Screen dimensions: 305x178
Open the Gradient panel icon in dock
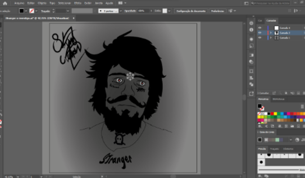251,55
